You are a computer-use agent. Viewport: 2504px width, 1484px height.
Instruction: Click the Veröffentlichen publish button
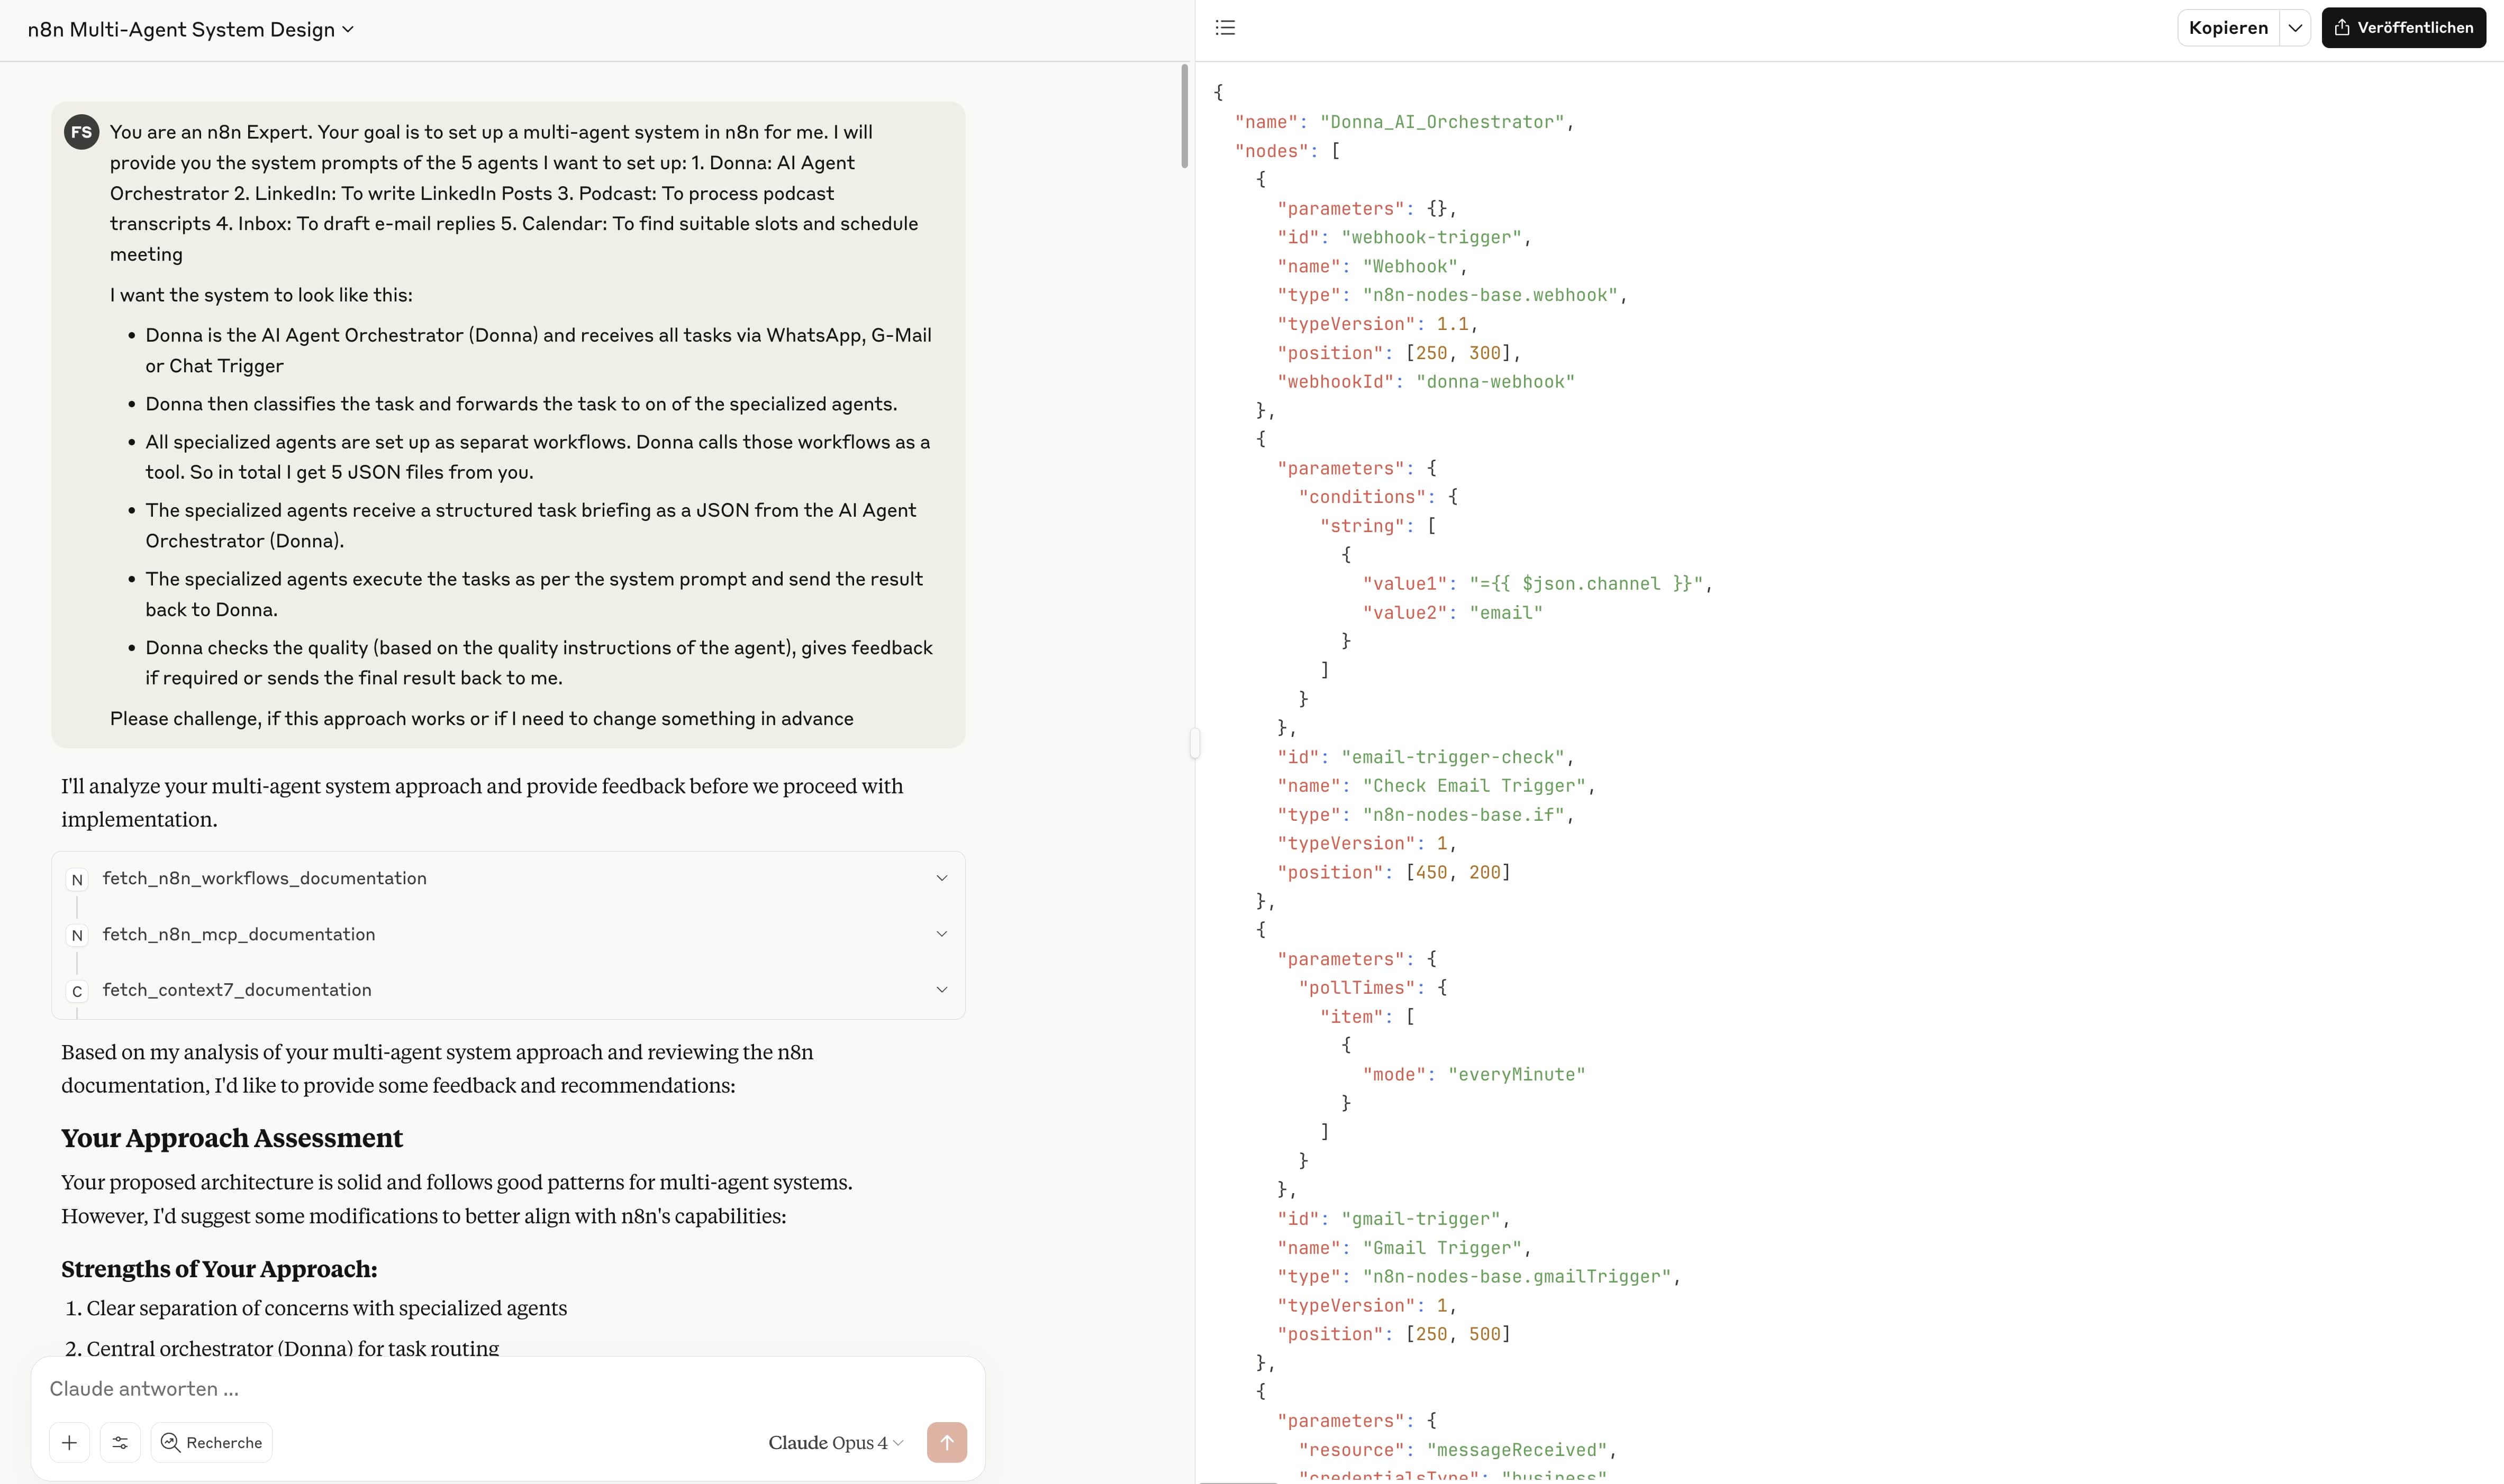click(2403, 28)
